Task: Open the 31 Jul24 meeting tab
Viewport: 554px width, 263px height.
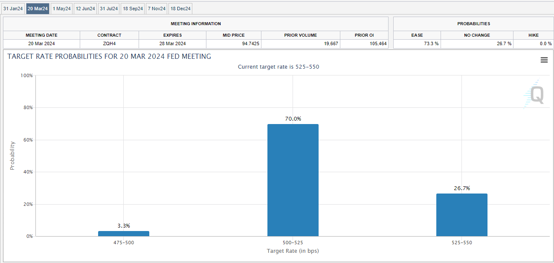Action: pos(109,9)
